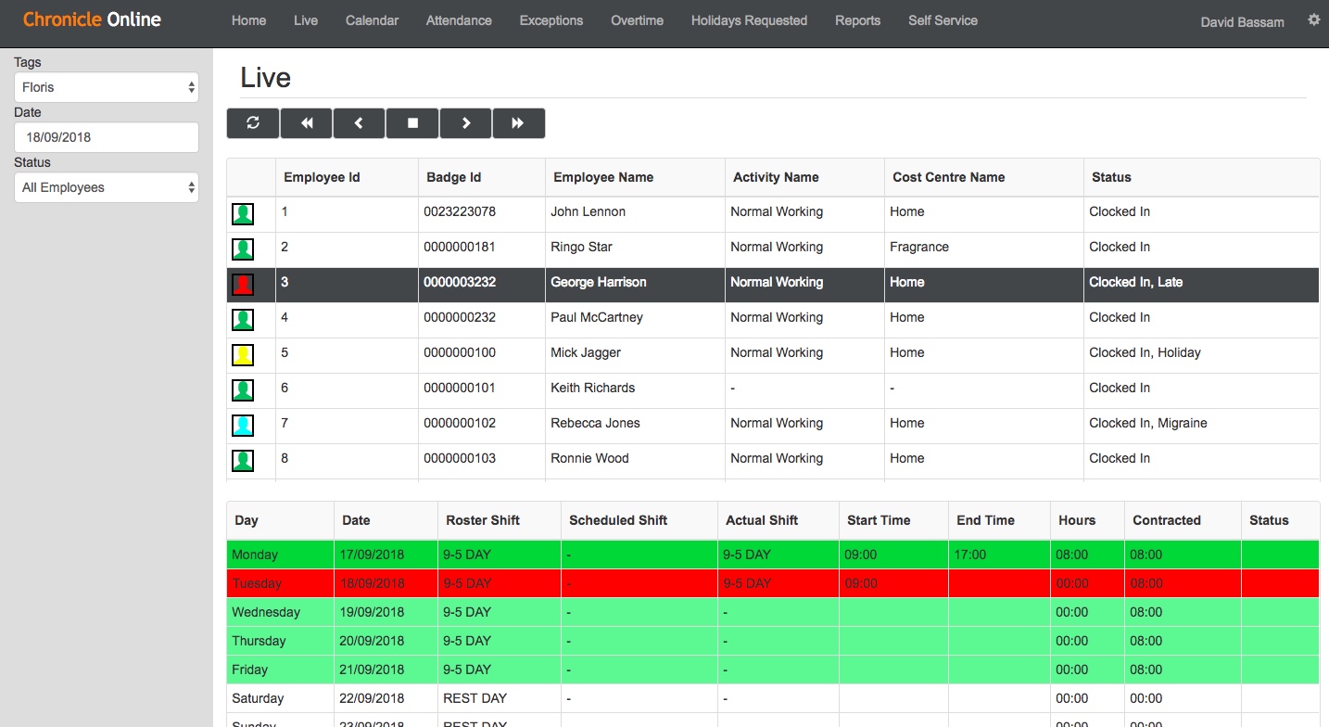
Task: Open the Overtime menu item
Action: coord(638,20)
